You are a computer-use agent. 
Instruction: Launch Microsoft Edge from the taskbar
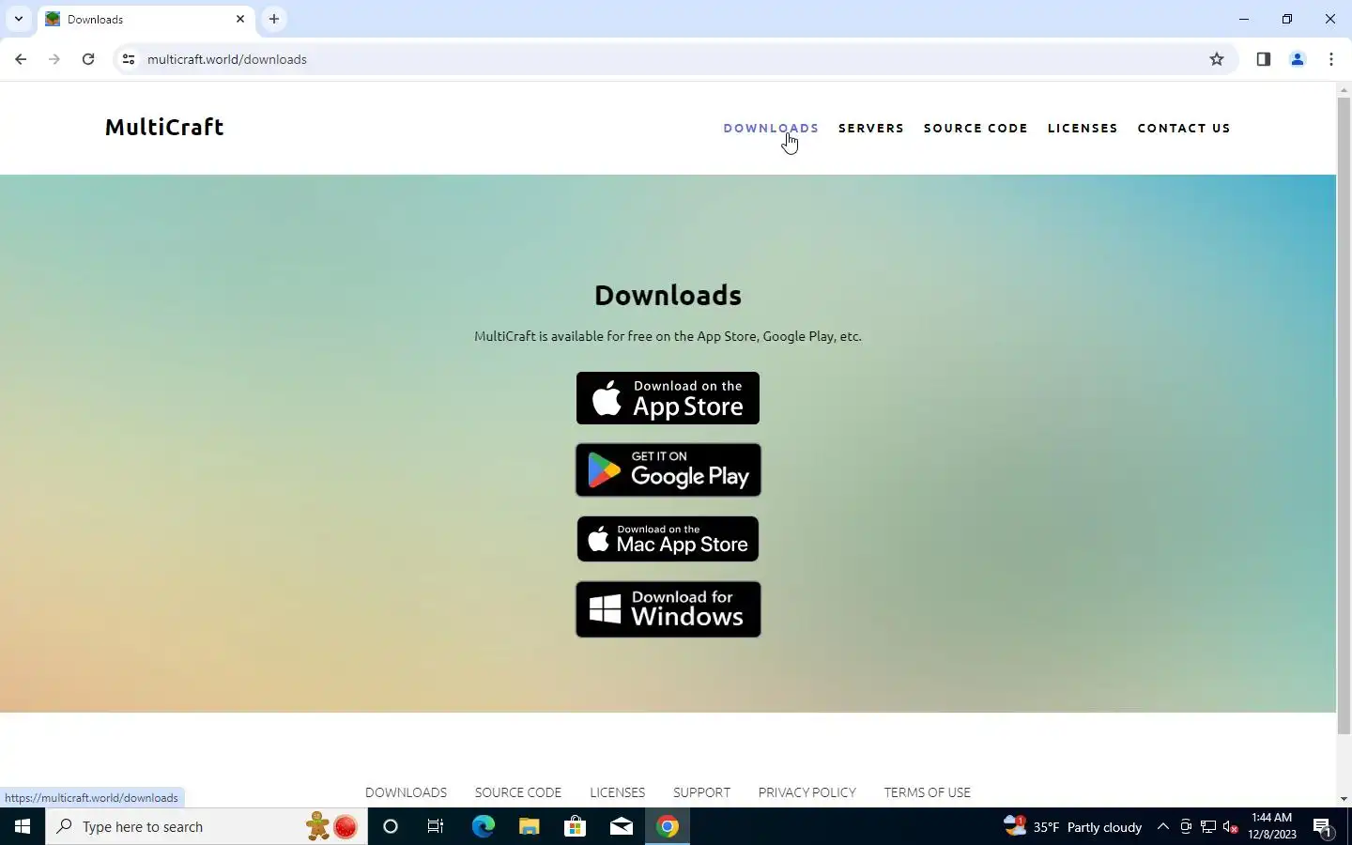[483, 826]
